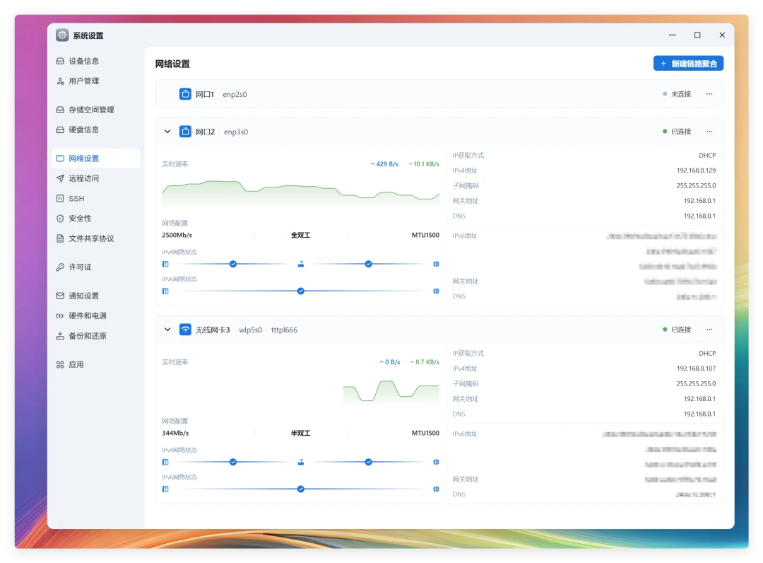Click 无线网卡3 download rate 8.7 KB/s
The height and width of the screenshot is (563, 763).
[425, 362]
